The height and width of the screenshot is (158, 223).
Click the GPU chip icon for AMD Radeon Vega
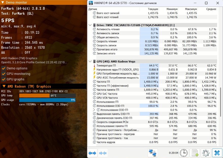pos(94,62)
